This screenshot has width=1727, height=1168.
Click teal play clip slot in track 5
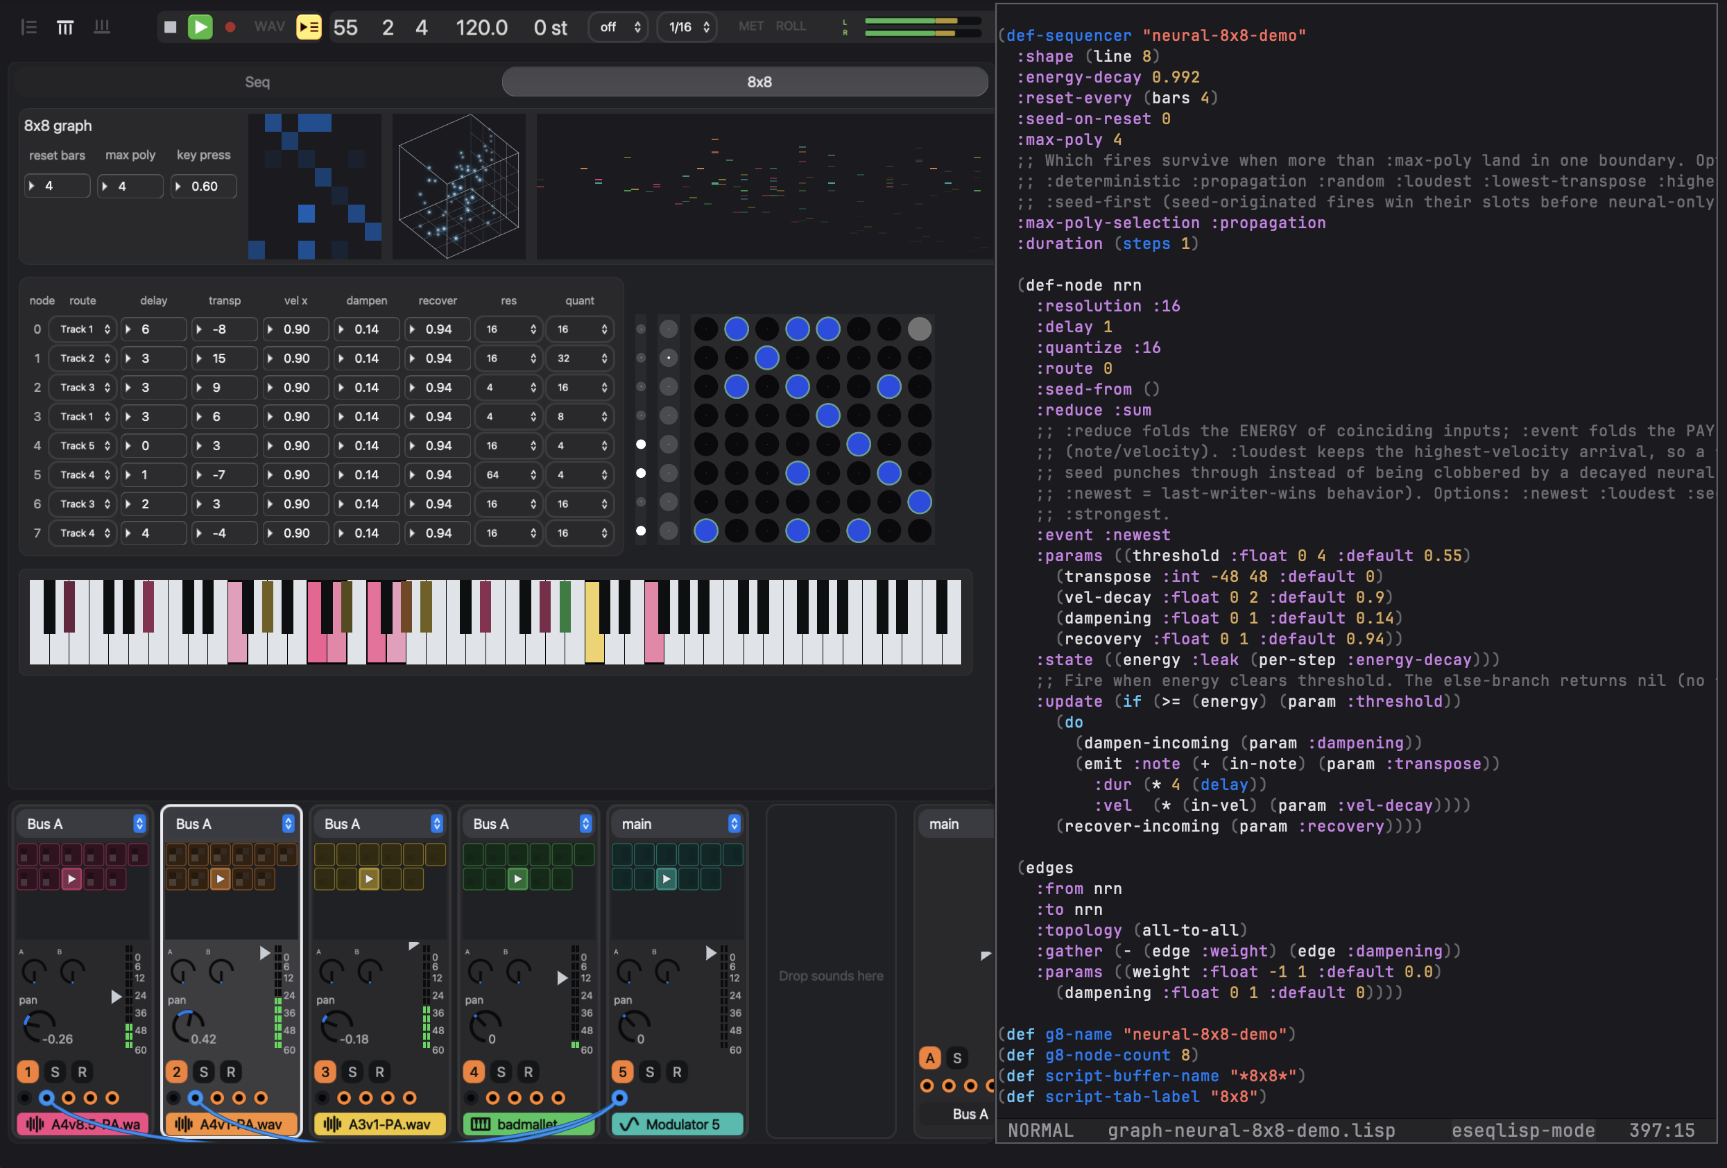666,879
